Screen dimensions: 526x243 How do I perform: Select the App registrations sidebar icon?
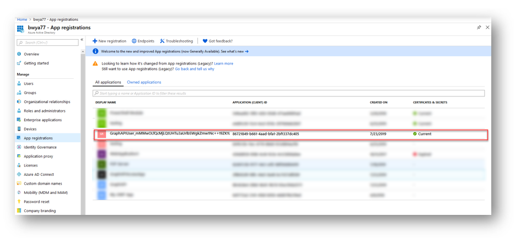(x=19, y=138)
